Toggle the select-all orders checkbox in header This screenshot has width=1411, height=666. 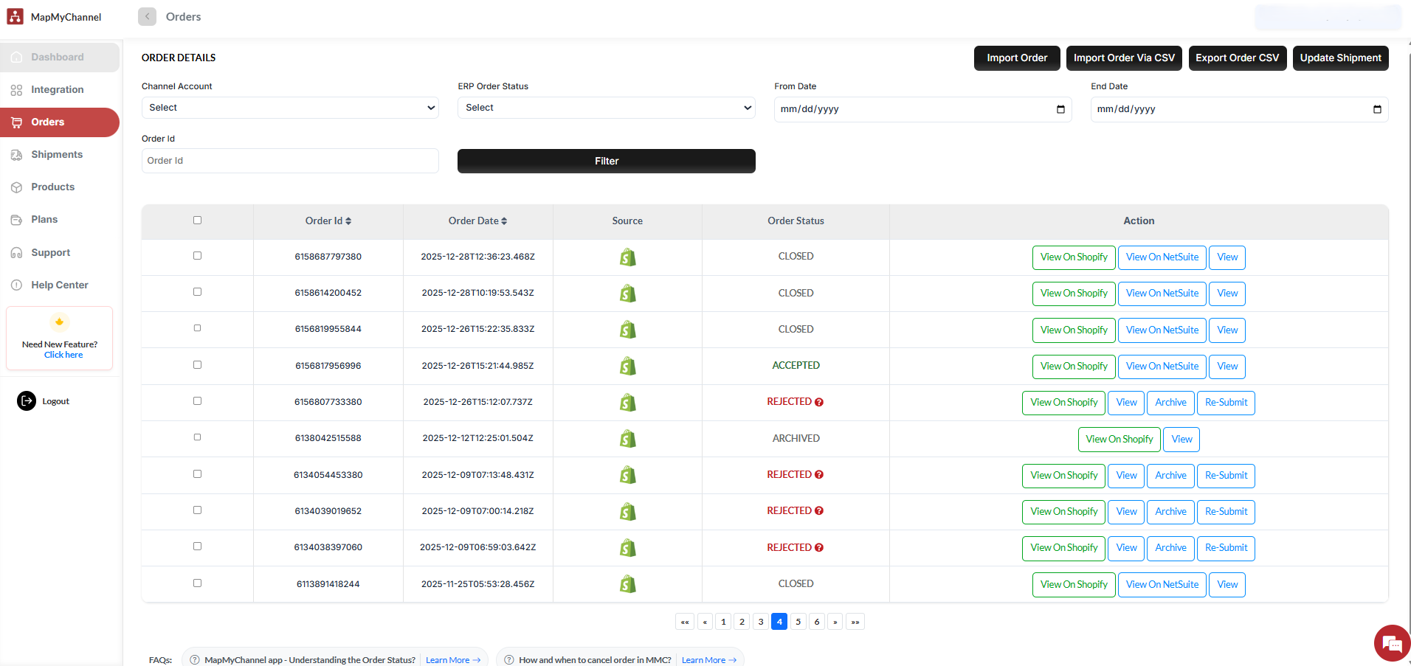pos(197,220)
